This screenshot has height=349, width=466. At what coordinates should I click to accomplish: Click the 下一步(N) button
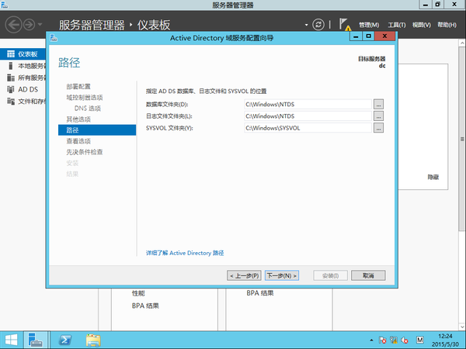tap(282, 275)
